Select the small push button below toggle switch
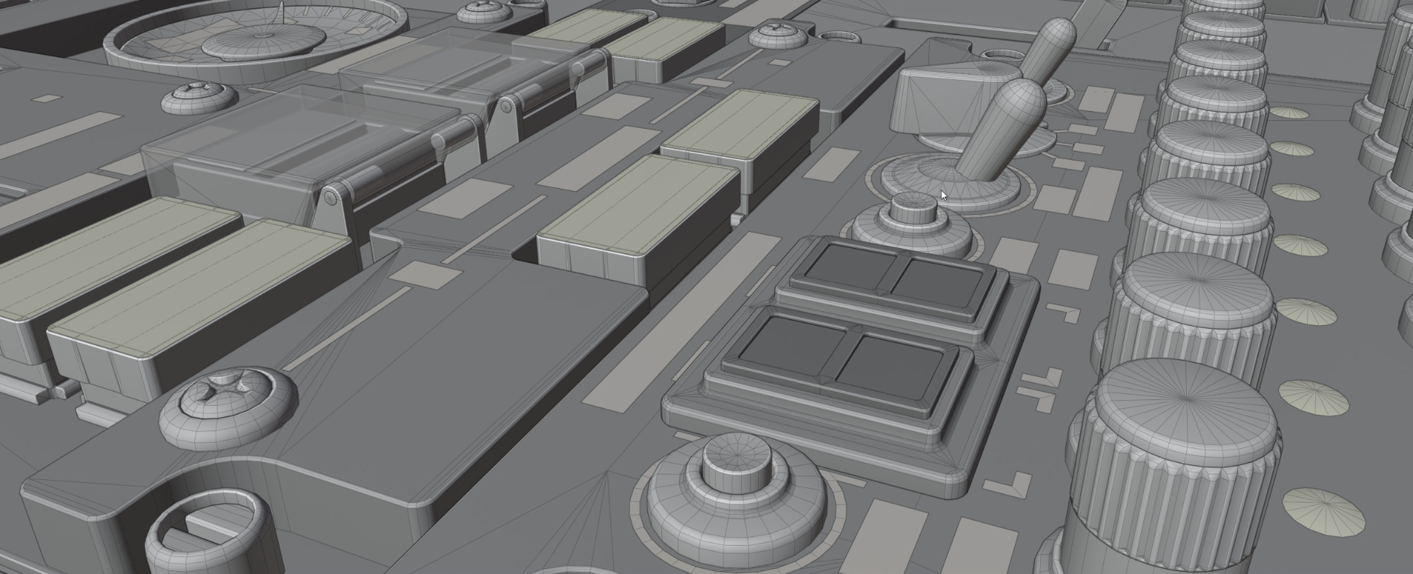This screenshot has height=574, width=1413. [x=914, y=208]
